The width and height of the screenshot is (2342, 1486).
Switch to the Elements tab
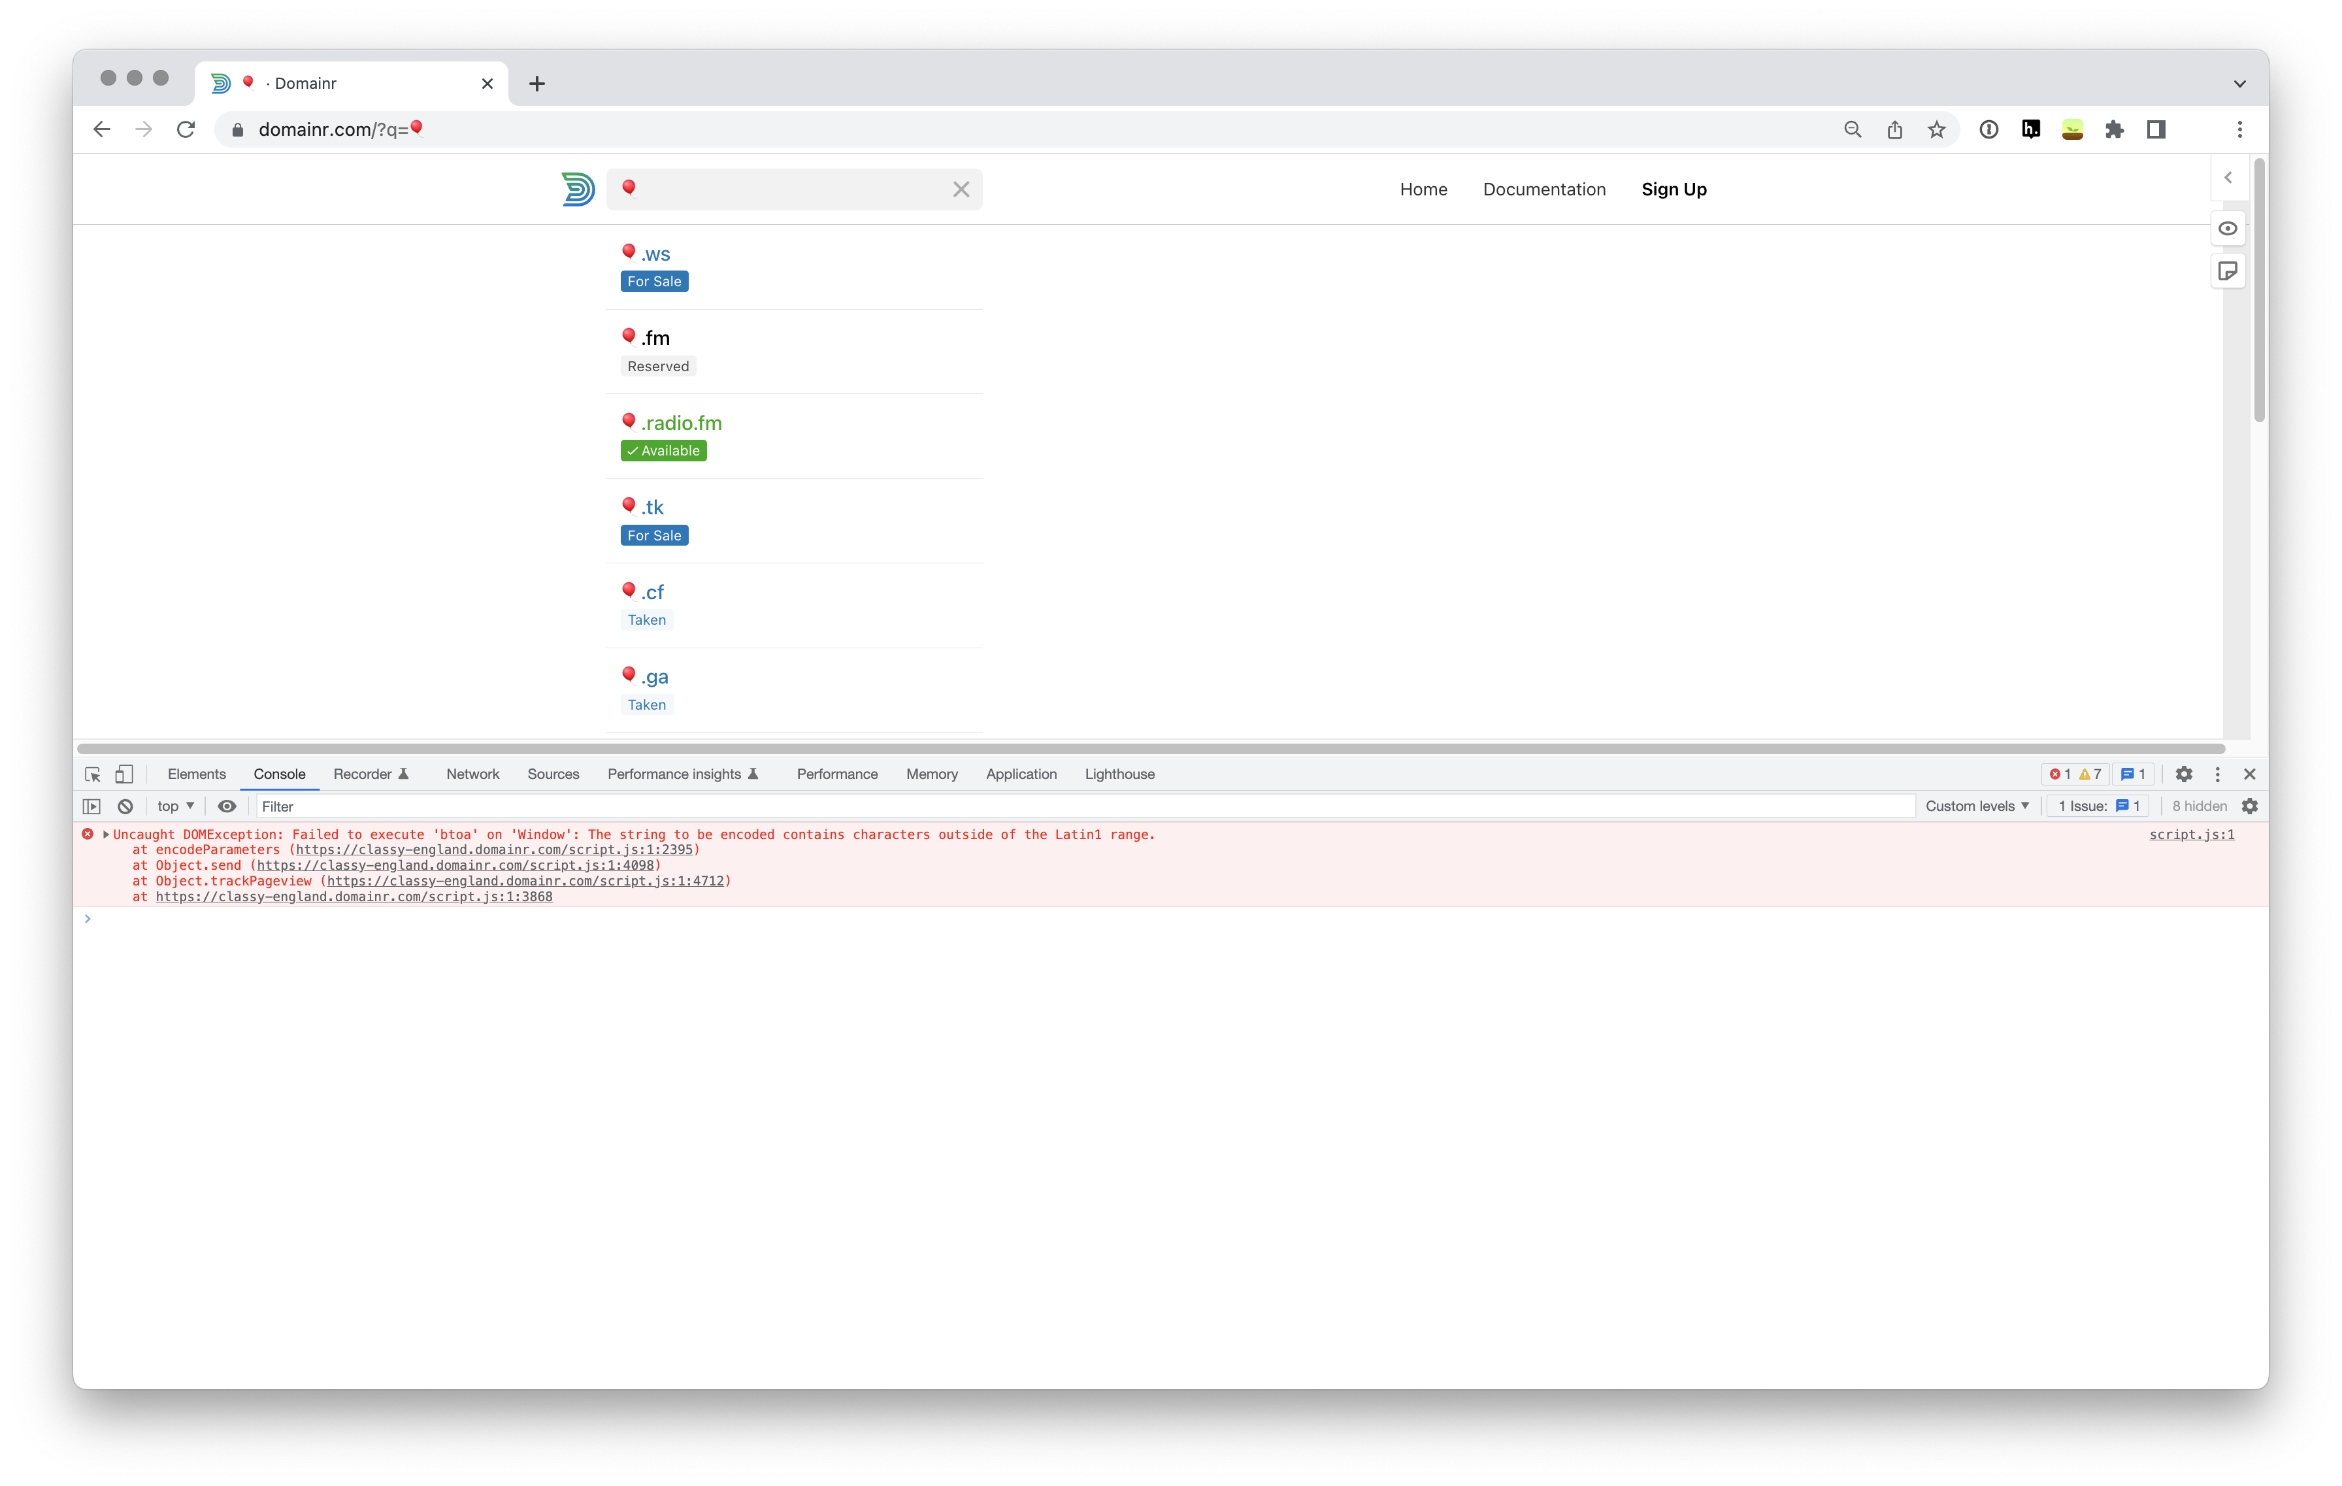[197, 774]
